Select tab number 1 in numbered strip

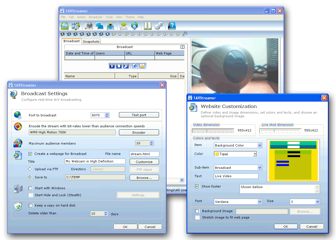[x=62, y=34]
